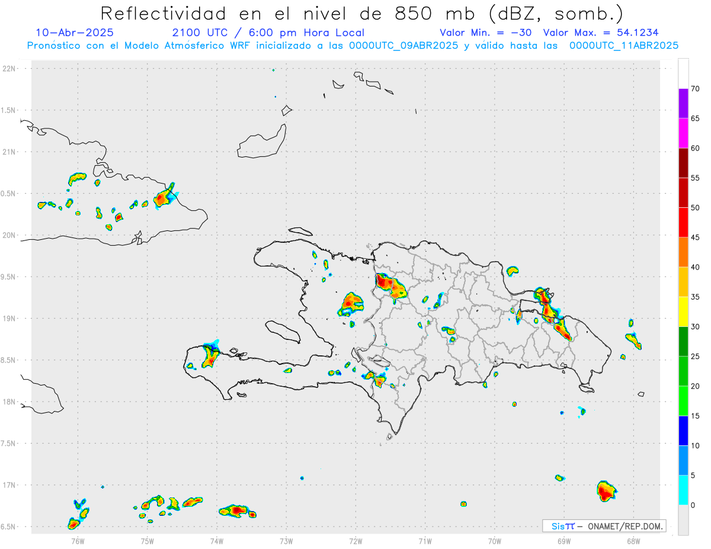Click the '70' colorbar scale label

pos(696,89)
